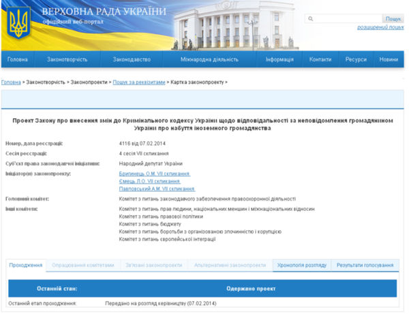Open the розширений пошук advanced search link
Viewport: 409px width, 314px height.
click(x=380, y=27)
